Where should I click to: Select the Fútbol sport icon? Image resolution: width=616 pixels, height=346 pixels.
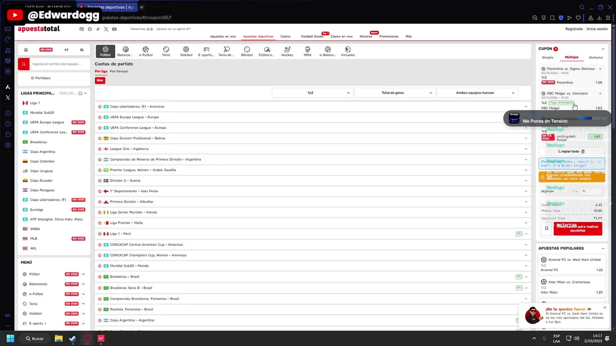(x=105, y=51)
